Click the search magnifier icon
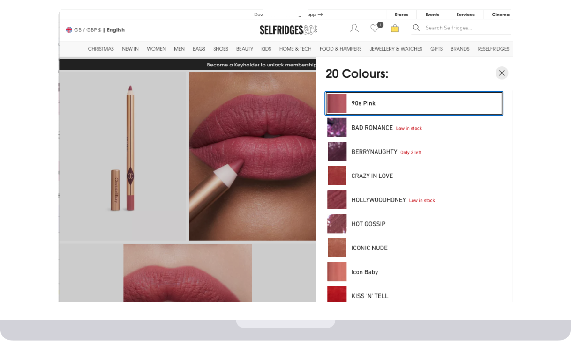Image resolution: width=571 pixels, height=344 pixels. pos(416,28)
